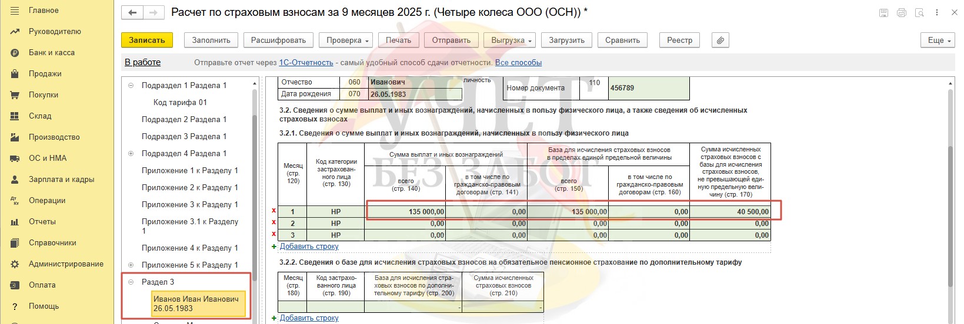The width and height of the screenshot is (964, 324).
Task: Click the Заполнить button
Action: [x=211, y=40]
